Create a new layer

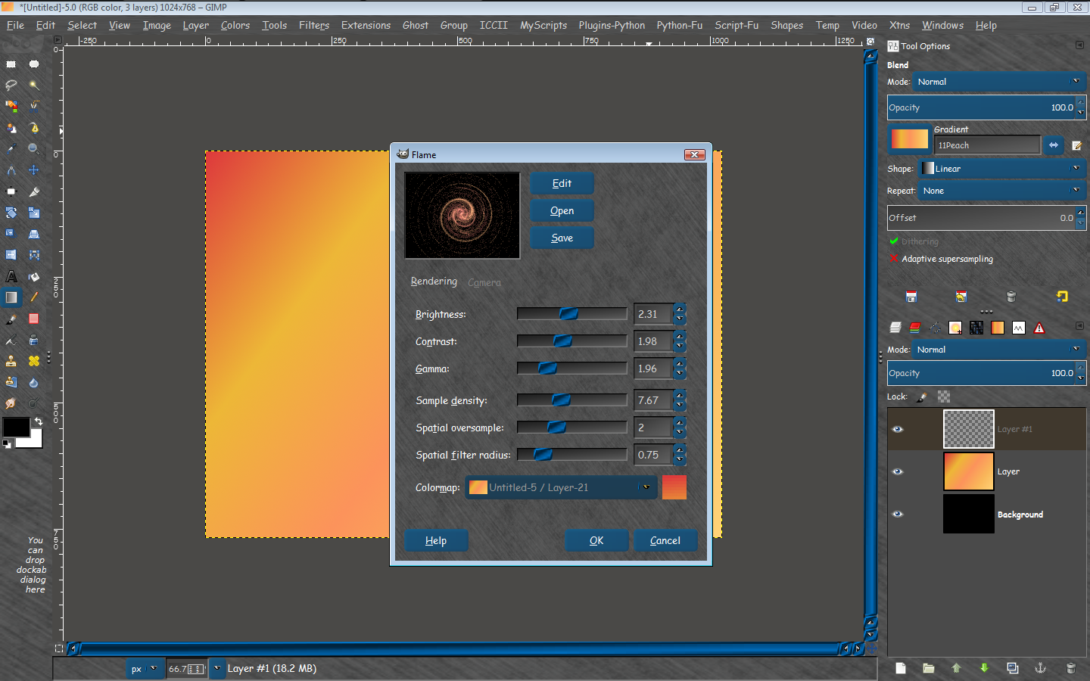click(900, 668)
